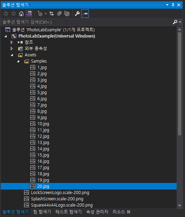The width and height of the screenshot is (185, 217).
Task: Select file 19.jpg
Action: click(43, 180)
